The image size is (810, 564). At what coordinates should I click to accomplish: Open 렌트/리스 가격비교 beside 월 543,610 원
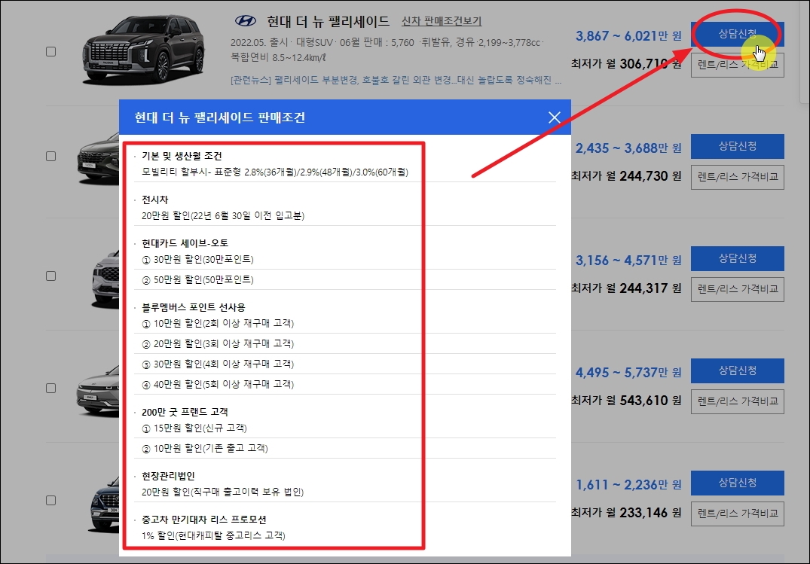pyautogui.click(x=737, y=401)
